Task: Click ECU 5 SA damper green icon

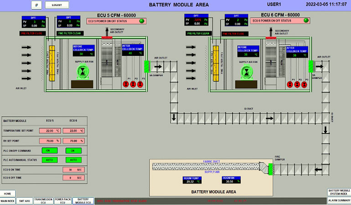Action: (x=147, y=67)
